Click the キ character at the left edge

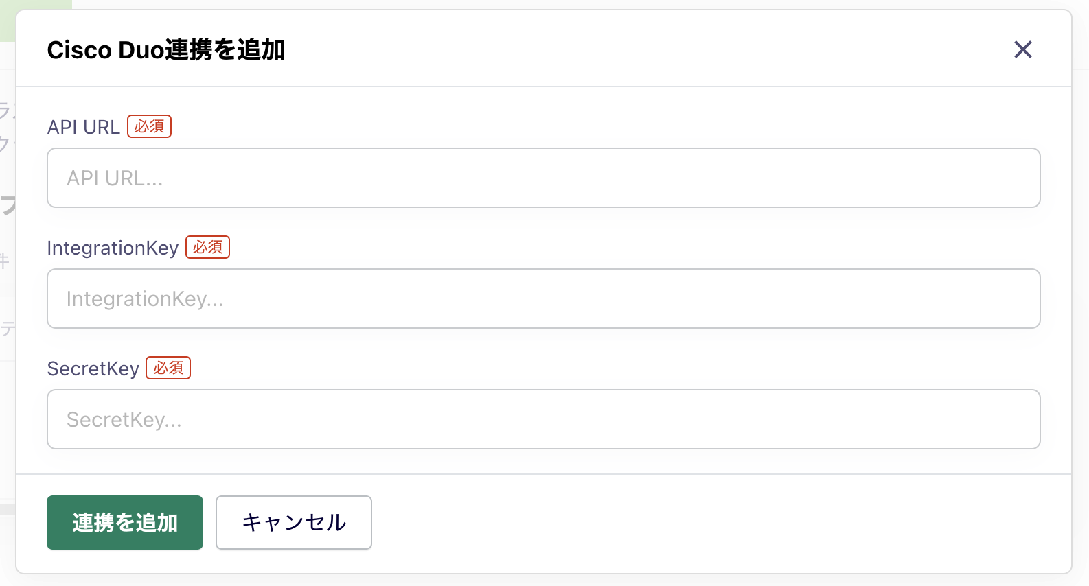click(5, 261)
